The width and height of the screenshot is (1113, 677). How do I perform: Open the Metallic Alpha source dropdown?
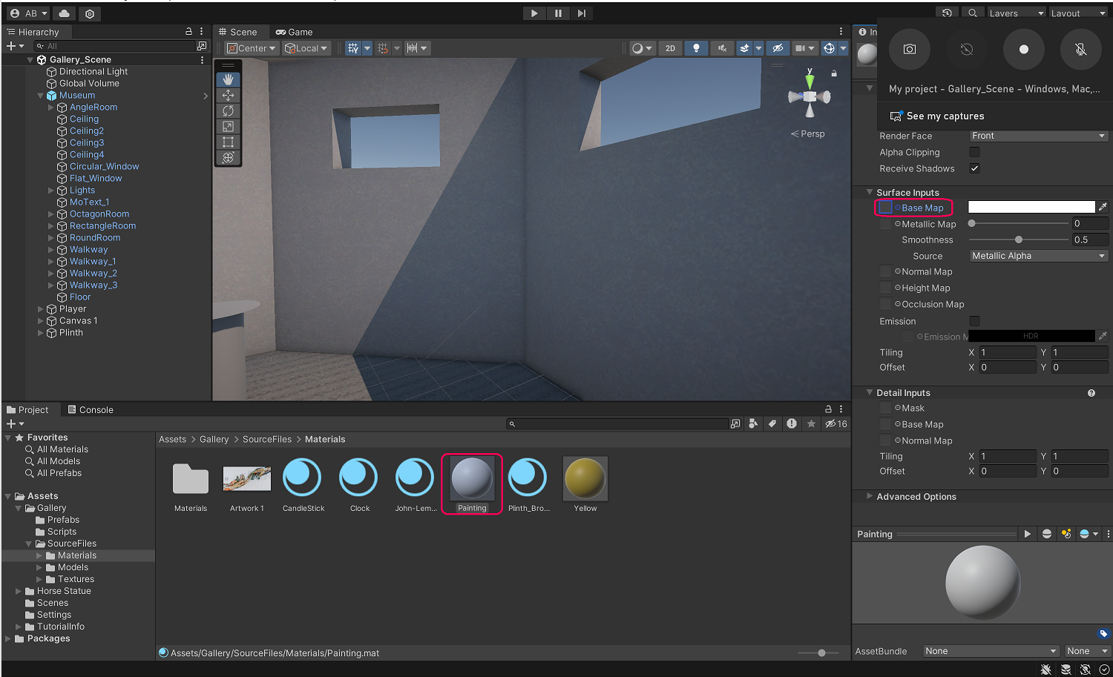point(1038,256)
